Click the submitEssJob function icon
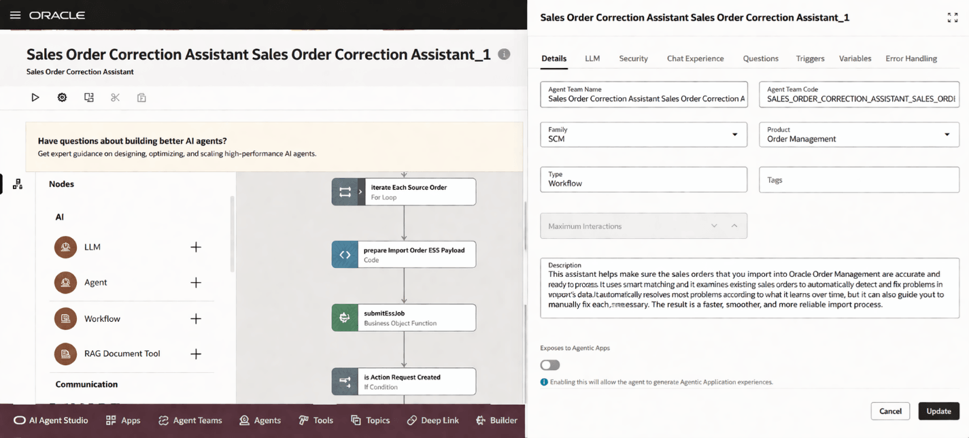 click(345, 318)
